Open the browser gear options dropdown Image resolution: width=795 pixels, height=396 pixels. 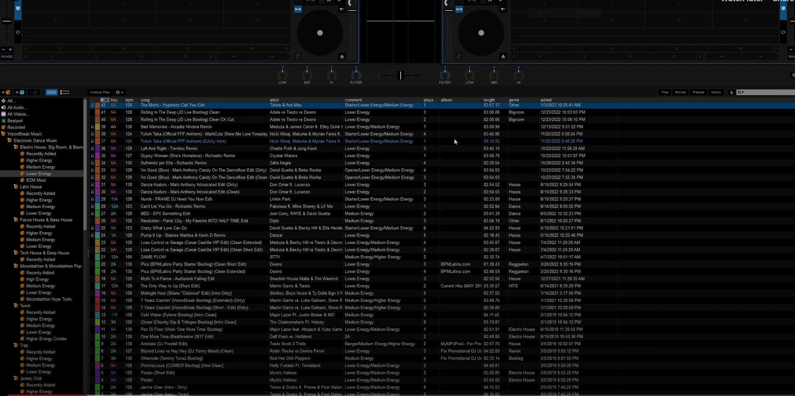[x=119, y=92]
